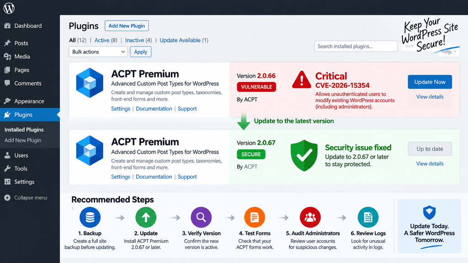
Task: Open Appearance menu item
Action: point(30,101)
